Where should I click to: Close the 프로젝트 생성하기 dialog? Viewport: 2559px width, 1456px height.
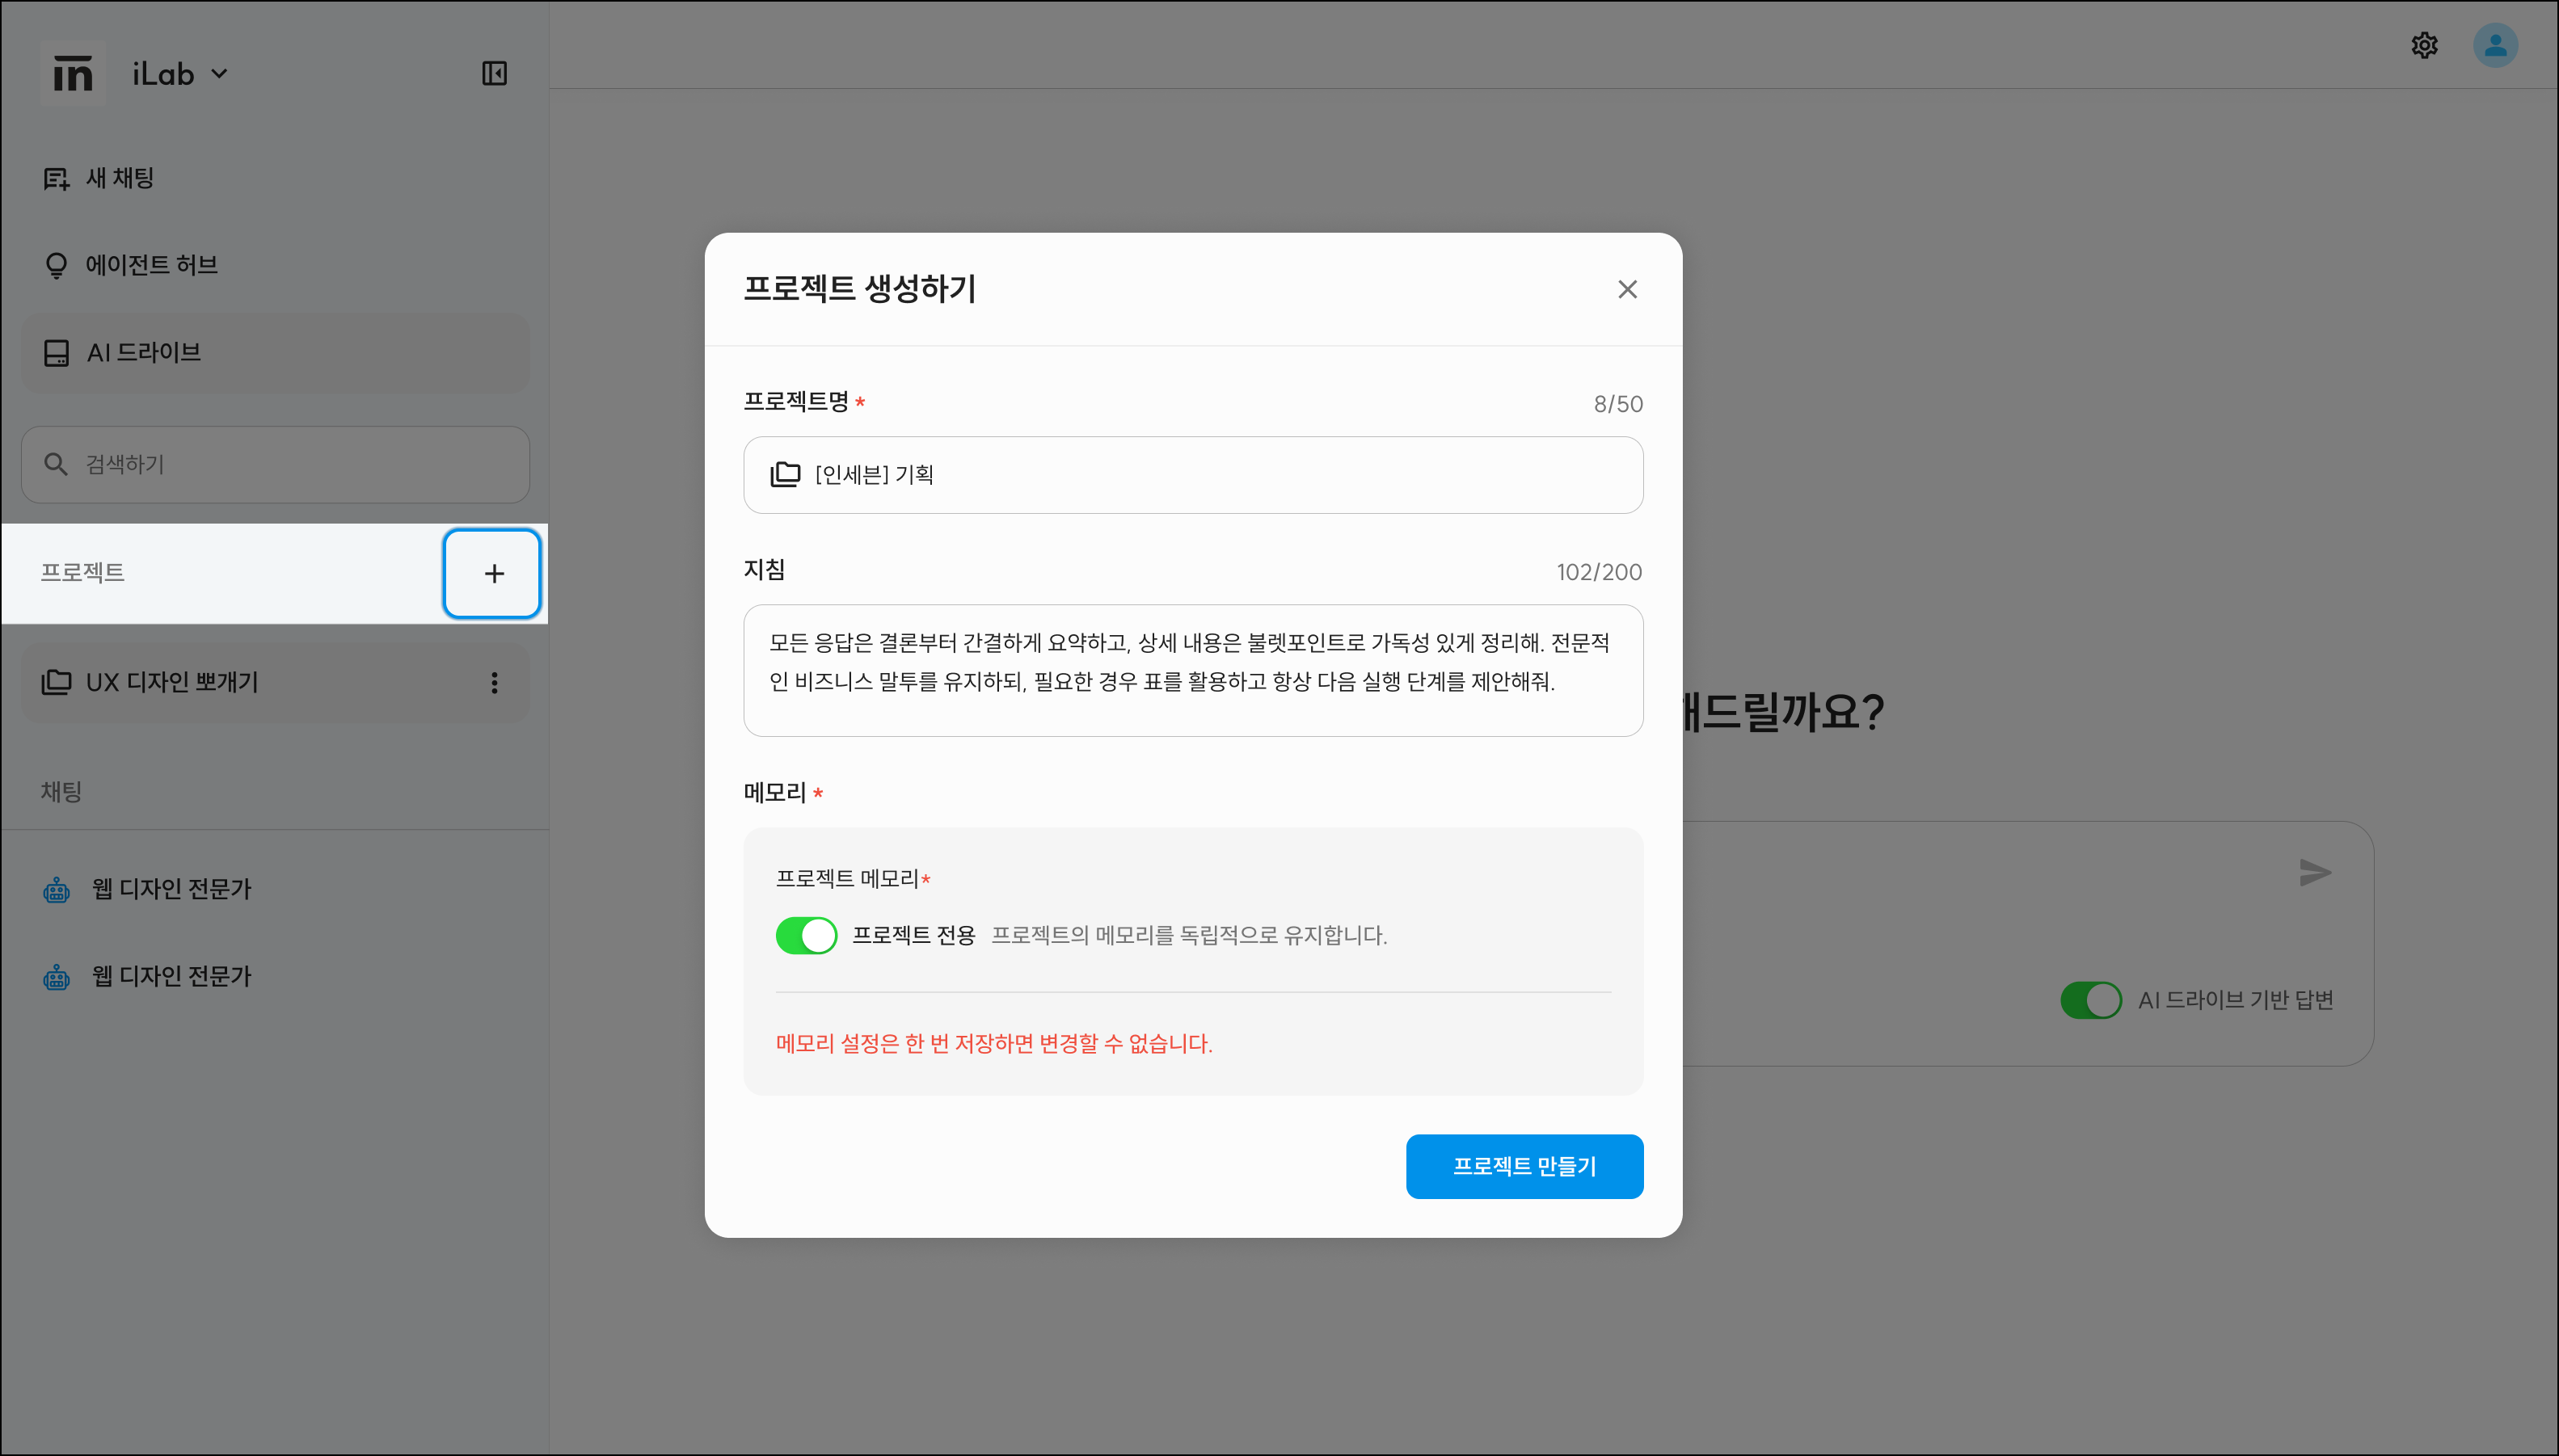[x=1628, y=290]
